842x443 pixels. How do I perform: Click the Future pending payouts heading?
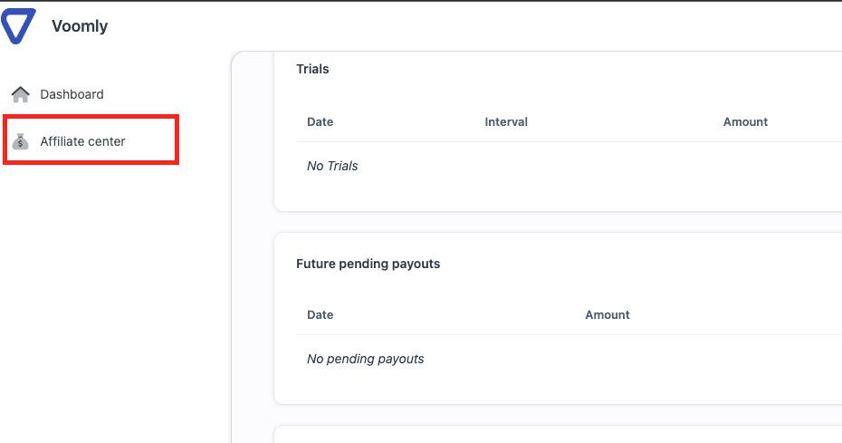368,264
